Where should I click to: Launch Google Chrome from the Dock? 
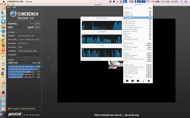coord(3,41)
